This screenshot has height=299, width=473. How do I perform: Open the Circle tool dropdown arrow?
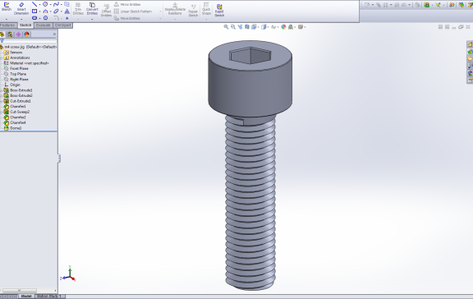coord(50,5)
